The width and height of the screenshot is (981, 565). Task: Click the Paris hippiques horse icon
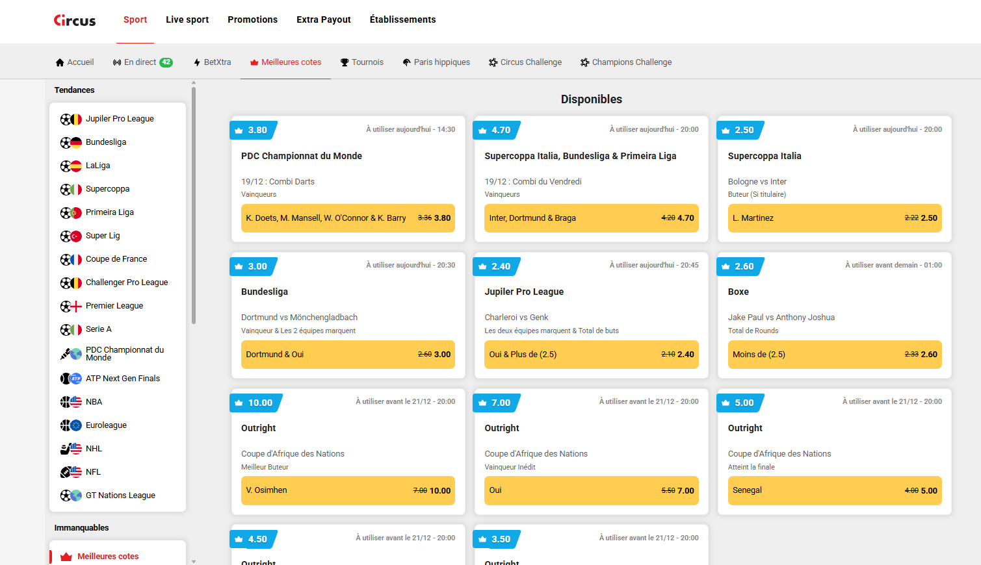point(407,62)
